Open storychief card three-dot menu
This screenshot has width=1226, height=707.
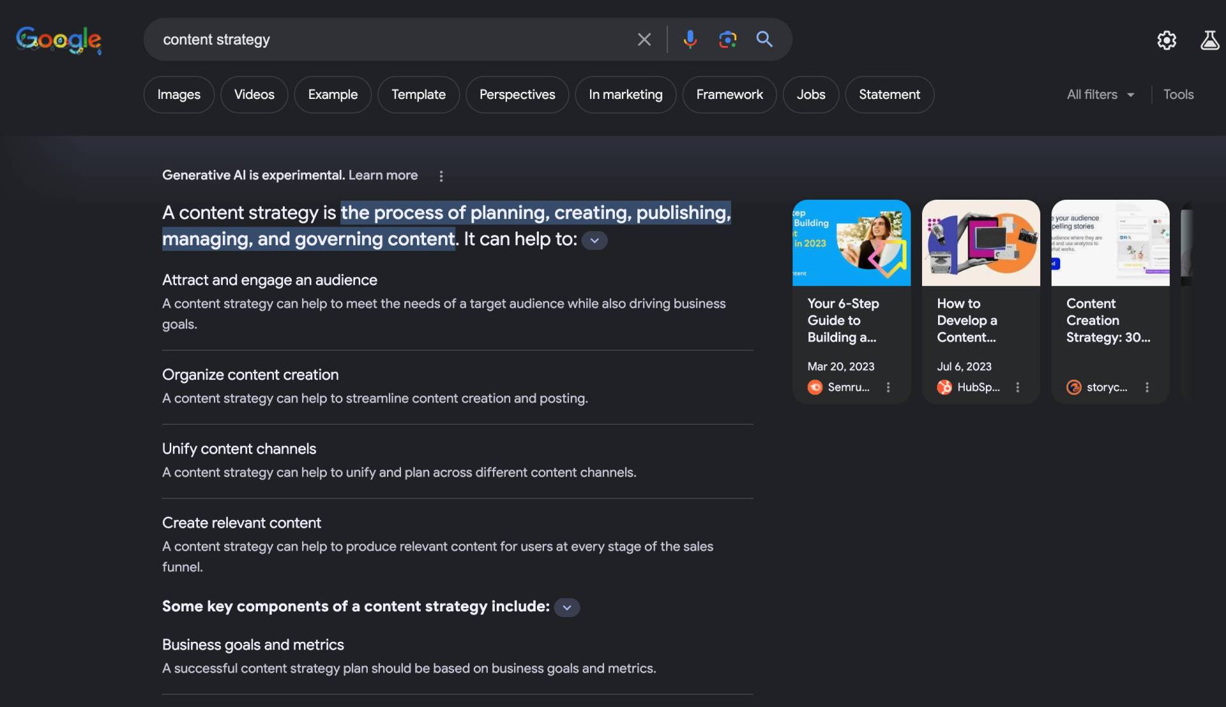[x=1147, y=387]
